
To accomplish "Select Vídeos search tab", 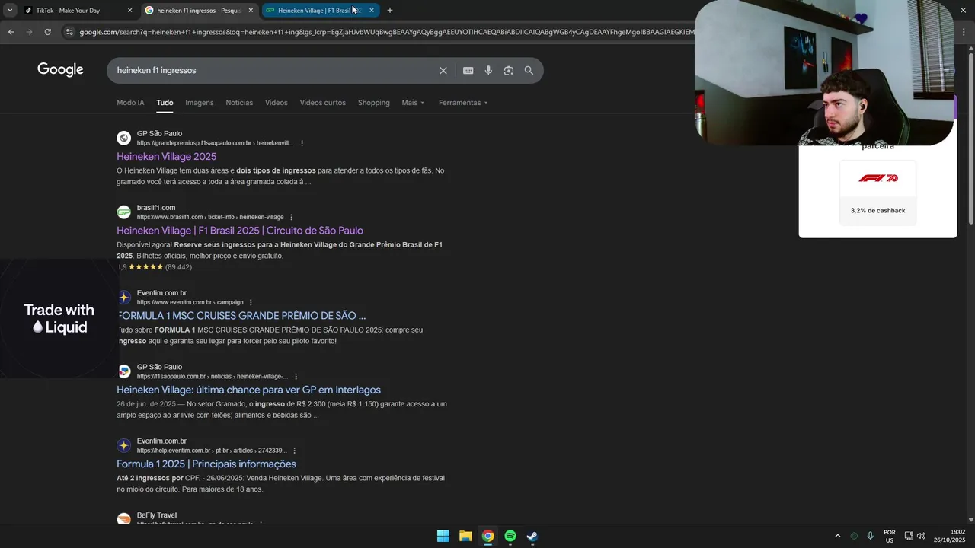I will click(277, 103).
